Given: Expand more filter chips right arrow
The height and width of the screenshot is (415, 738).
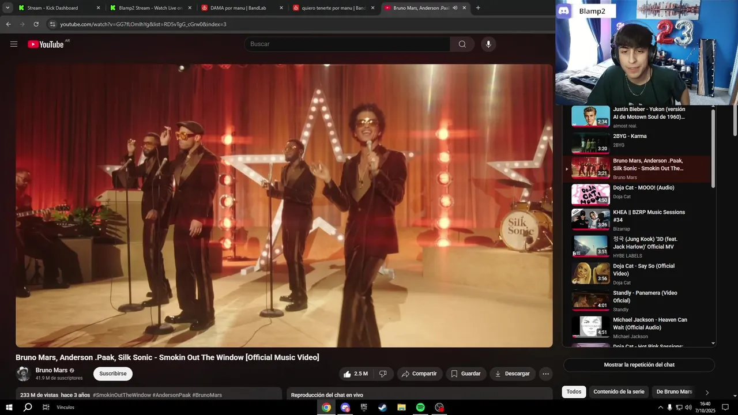Looking at the screenshot, I should click(x=707, y=393).
